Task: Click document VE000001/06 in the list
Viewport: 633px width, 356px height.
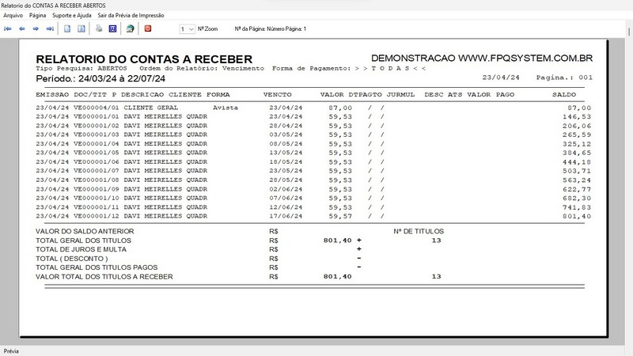Action: tap(97, 162)
